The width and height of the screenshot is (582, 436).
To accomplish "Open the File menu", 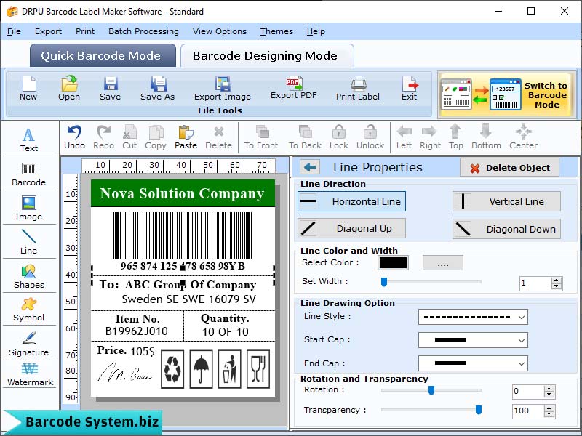I will coord(14,31).
